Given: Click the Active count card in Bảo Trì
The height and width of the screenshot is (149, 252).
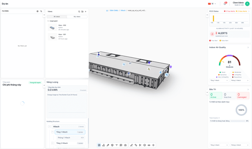Looking at the screenshot, I should [x=216, y=96].
